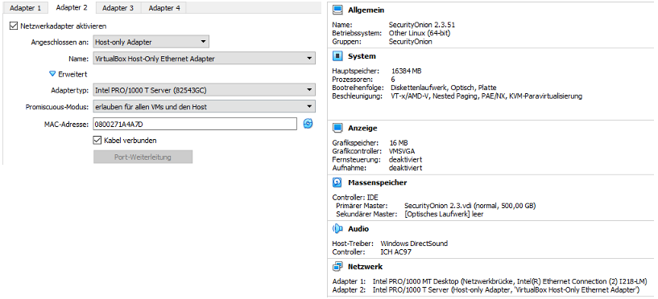Click the Aufnahme deaktiviert value
Screen dimensions: 658x299
coord(406,168)
